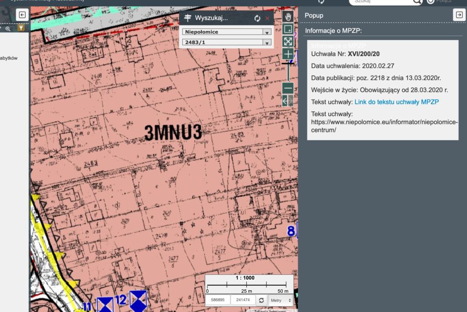
Task: Click the blue 12 marker icon on map
Action: (x=138, y=301)
